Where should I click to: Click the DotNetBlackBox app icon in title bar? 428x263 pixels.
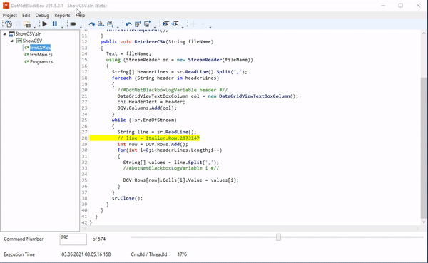click(x=6, y=6)
